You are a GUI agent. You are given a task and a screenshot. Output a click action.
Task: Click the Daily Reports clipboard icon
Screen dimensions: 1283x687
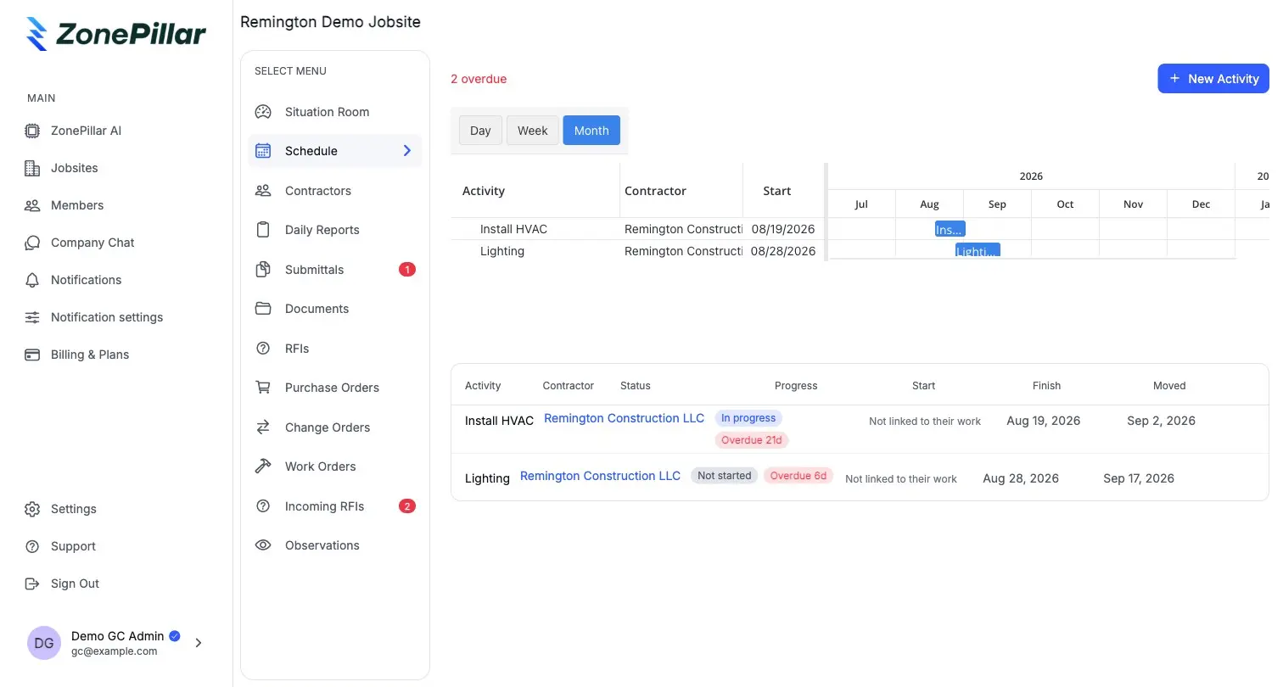(x=263, y=230)
